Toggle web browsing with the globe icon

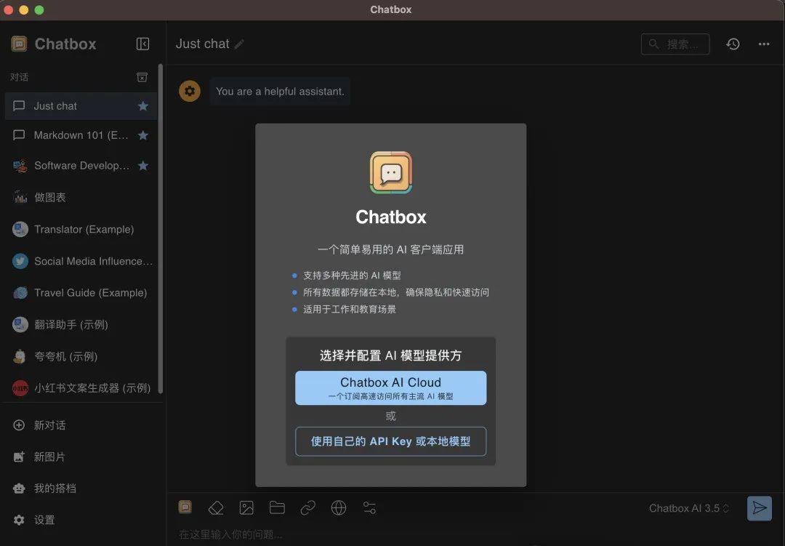[339, 508]
